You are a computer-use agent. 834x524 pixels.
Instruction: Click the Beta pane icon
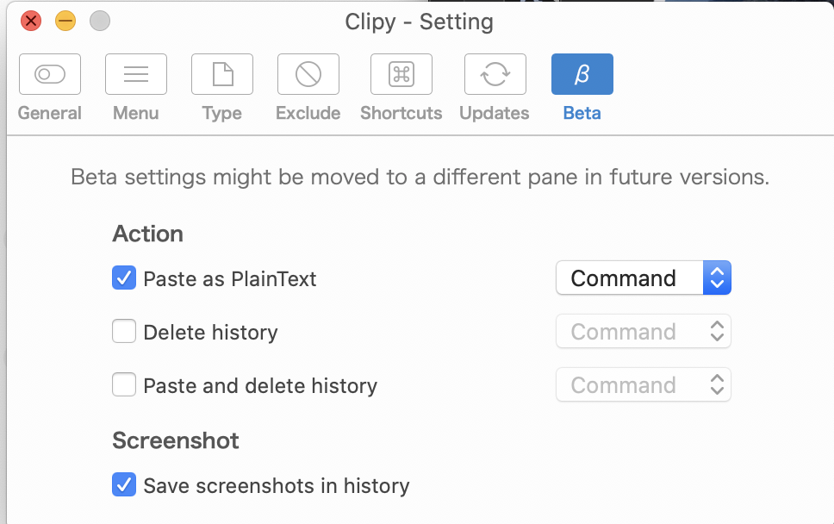click(x=582, y=74)
